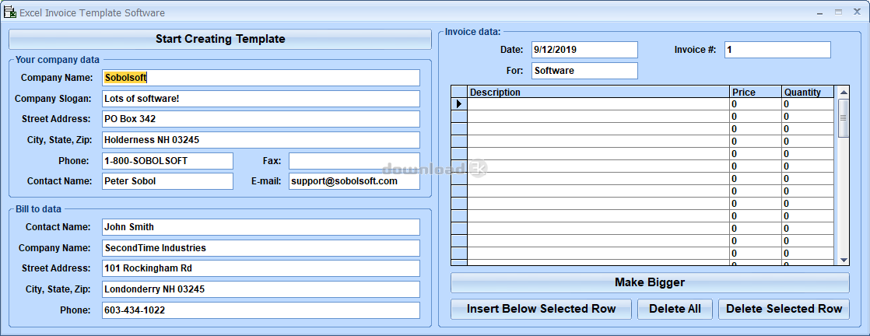Click the Start Creating Template button
This screenshot has width=870, height=336.
click(220, 39)
